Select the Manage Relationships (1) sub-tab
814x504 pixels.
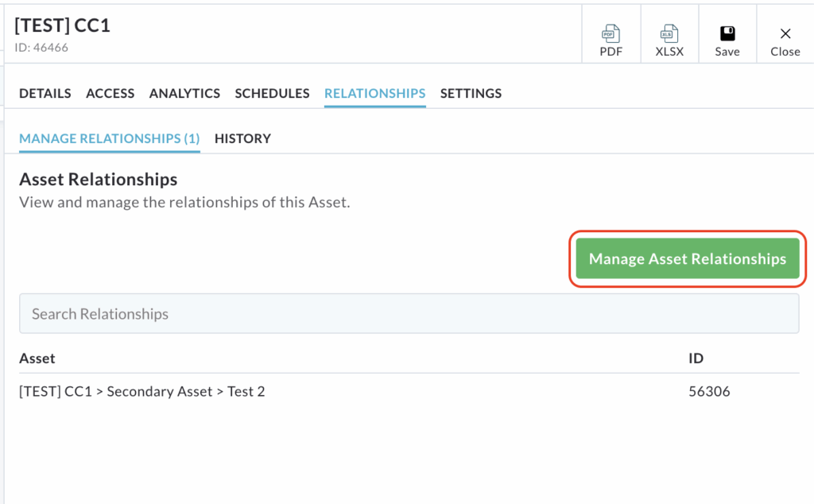[109, 138]
